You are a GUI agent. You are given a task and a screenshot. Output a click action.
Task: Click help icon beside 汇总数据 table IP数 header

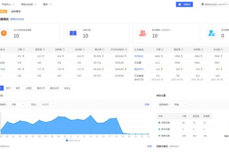click(x=163, y=50)
